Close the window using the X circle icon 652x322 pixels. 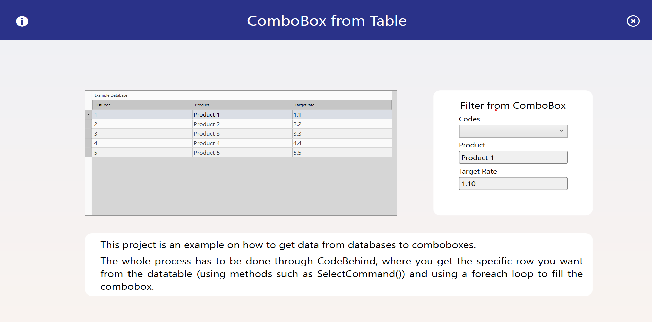633,21
